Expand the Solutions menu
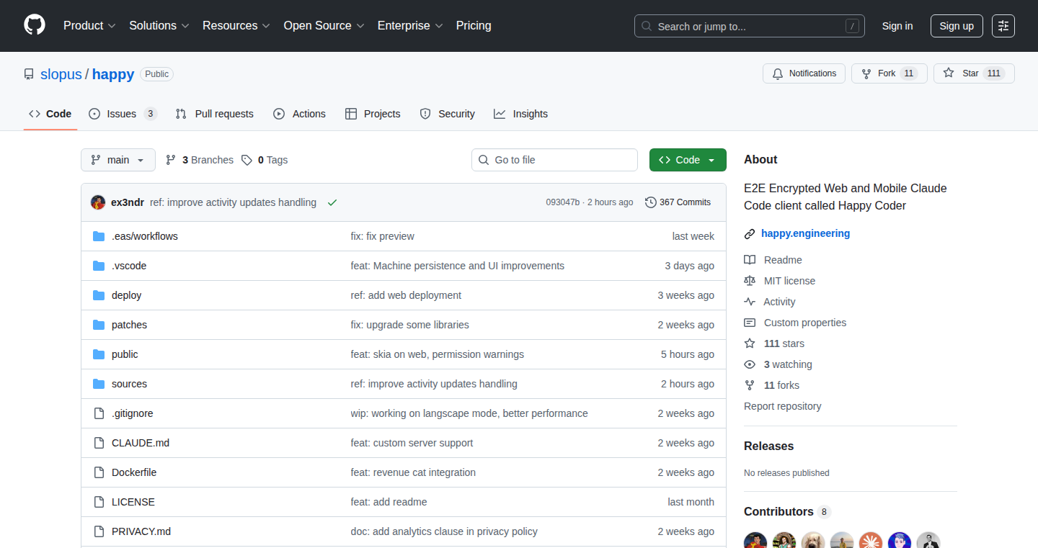Image resolution: width=1038 pixels, height=548 pixels. coord(159,26)
